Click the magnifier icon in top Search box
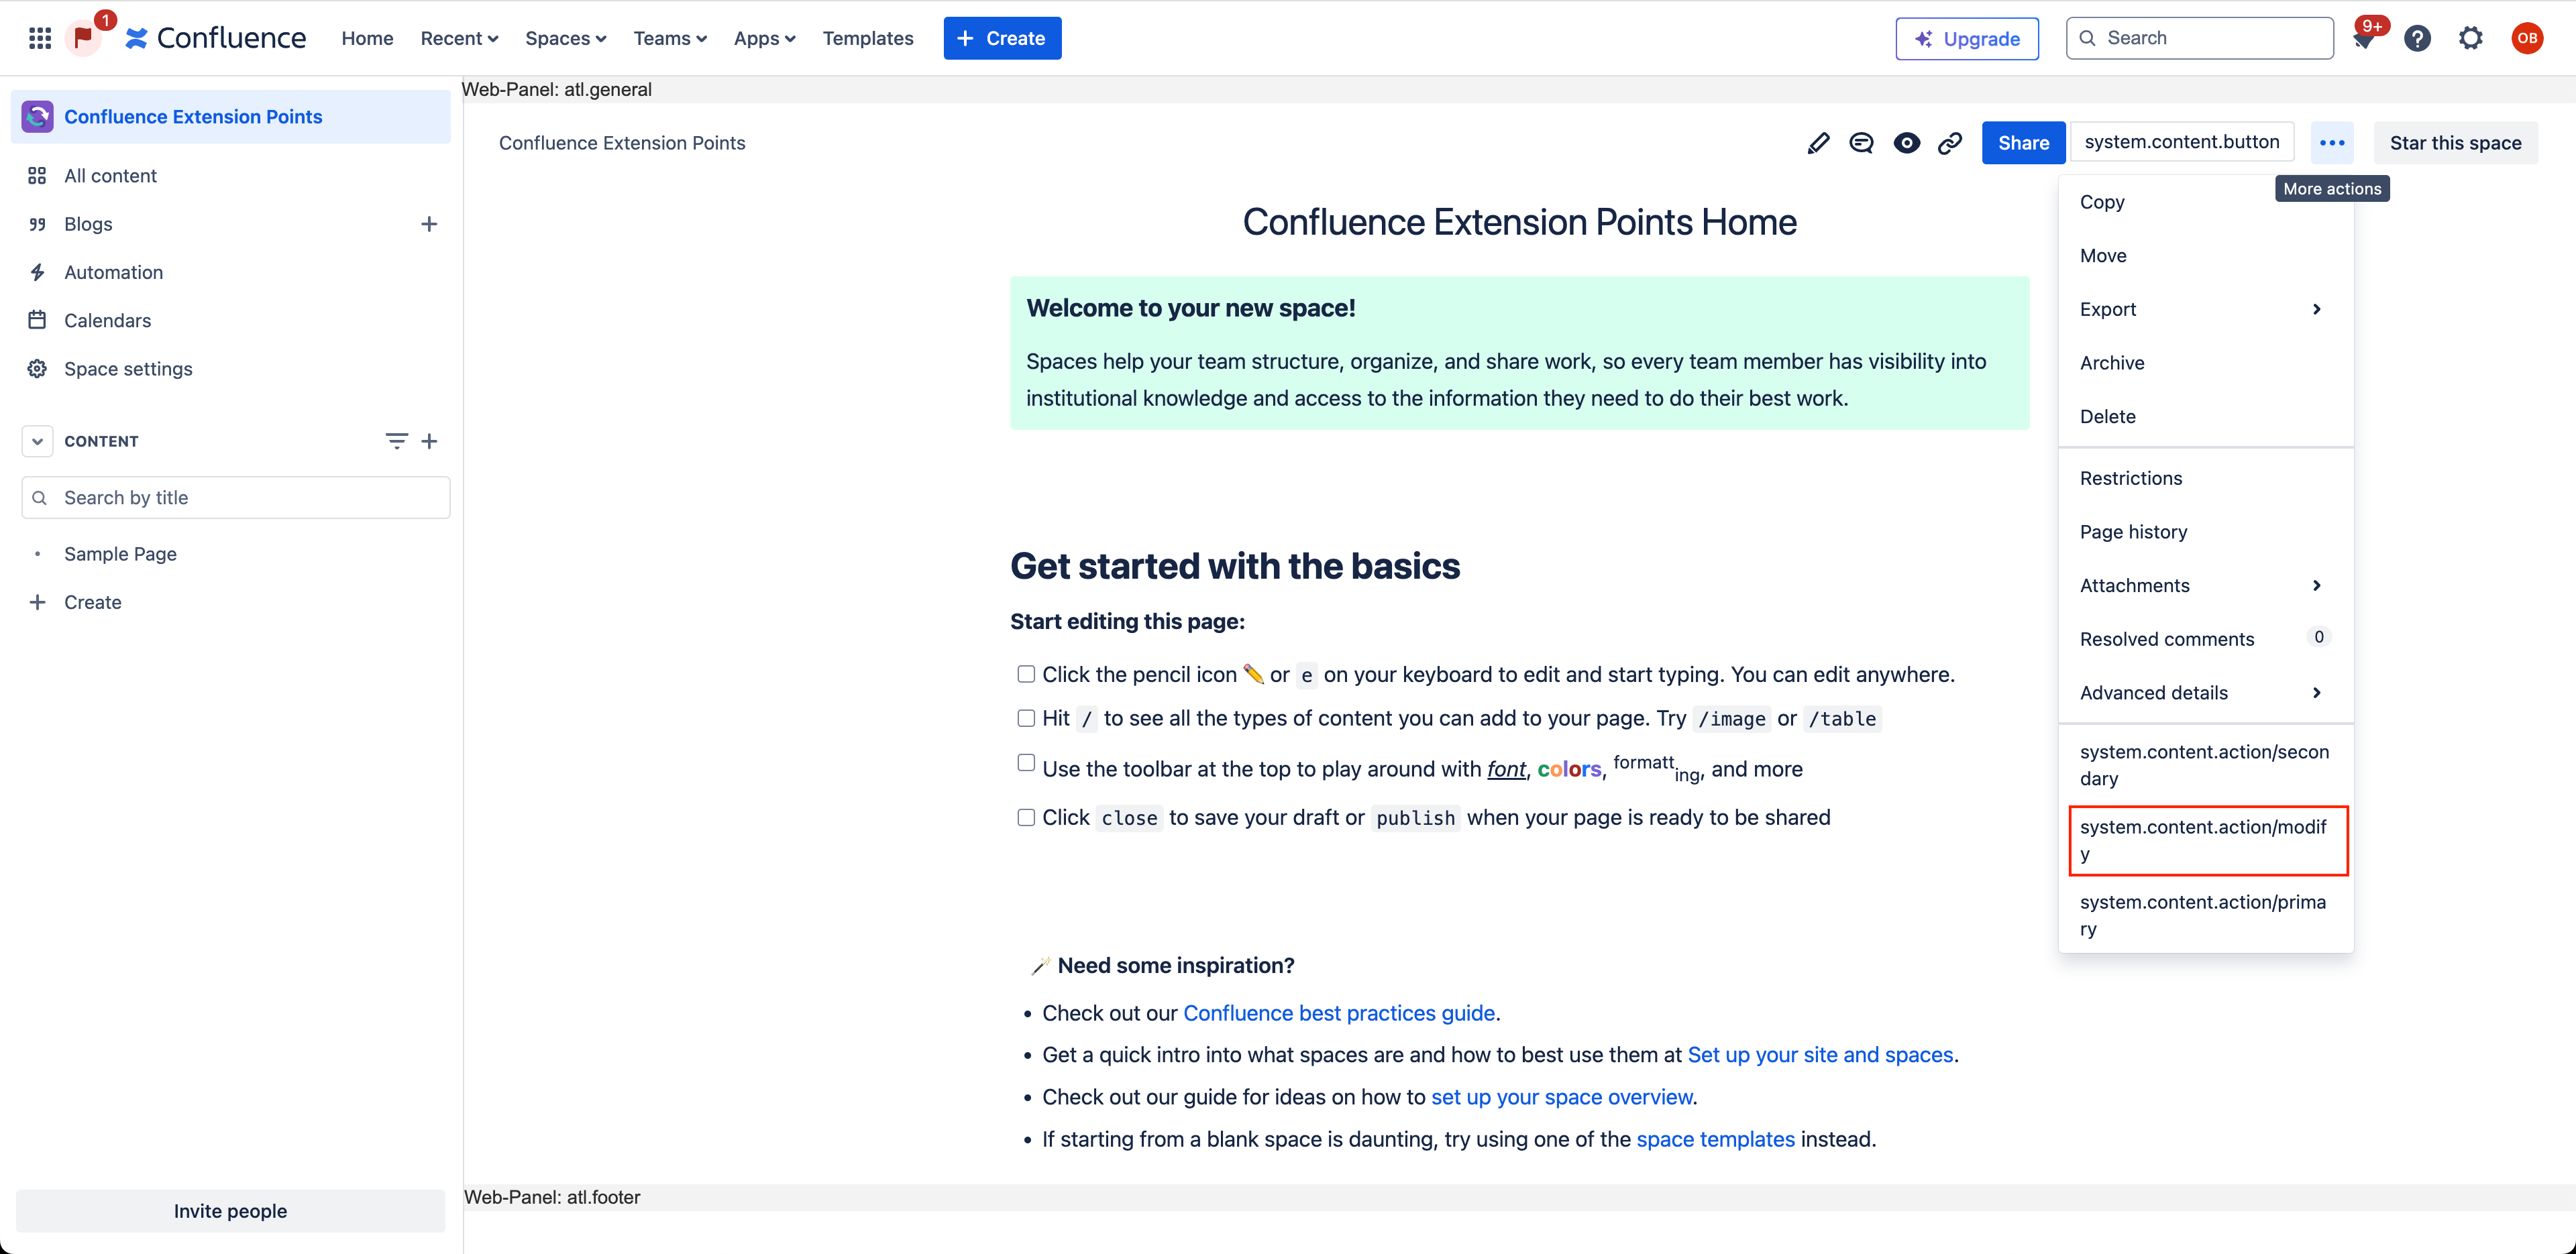Viewport: 2576px width, 1254px height. coord(2088,38)
